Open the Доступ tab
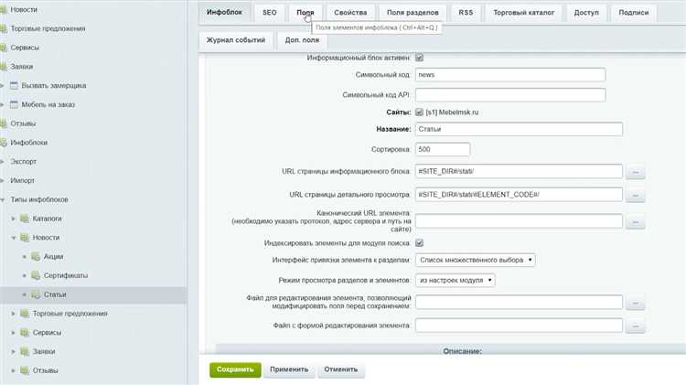This screenshot has width=686, height=385. tap(586, 13)
